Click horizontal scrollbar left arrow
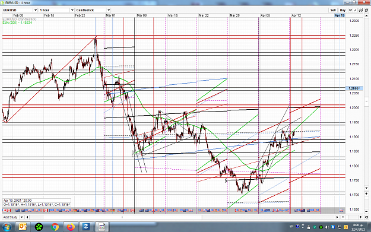The image size is (371, 232). 27,217
